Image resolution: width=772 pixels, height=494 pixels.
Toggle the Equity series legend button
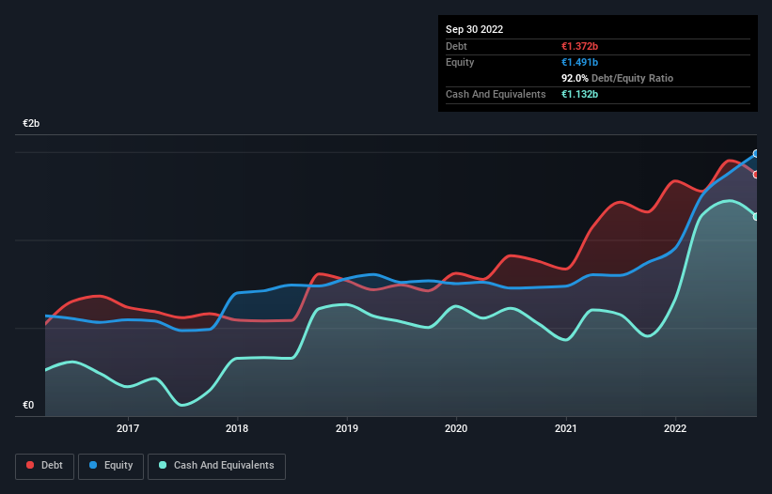click(x=111, y=466)
